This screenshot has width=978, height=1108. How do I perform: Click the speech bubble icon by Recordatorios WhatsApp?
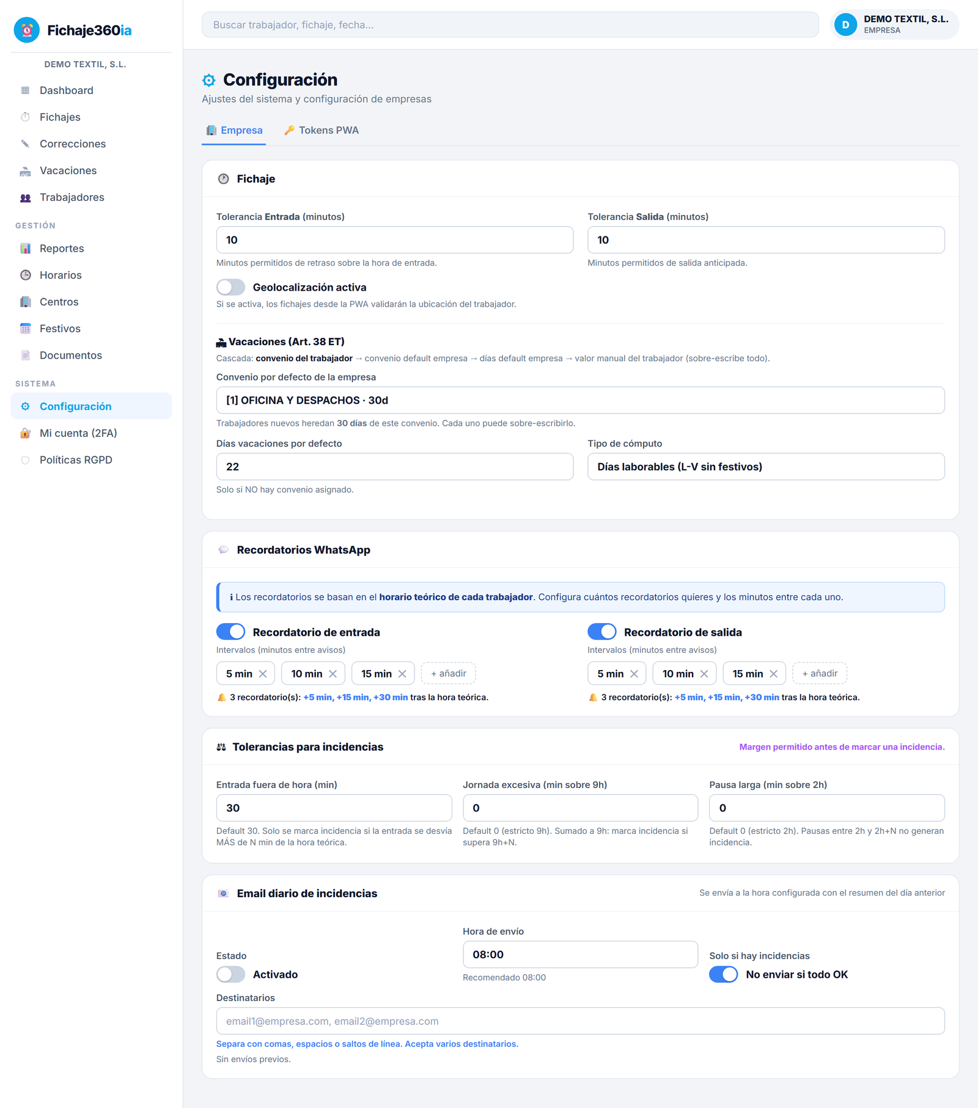(224, 550)
